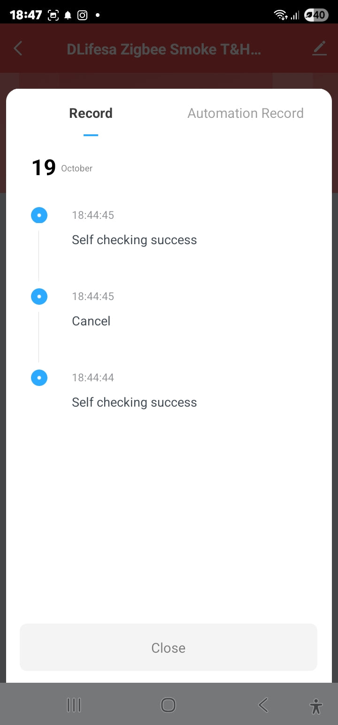Open recent apps navigation button
338x725 pixels.
coord(74,705)
